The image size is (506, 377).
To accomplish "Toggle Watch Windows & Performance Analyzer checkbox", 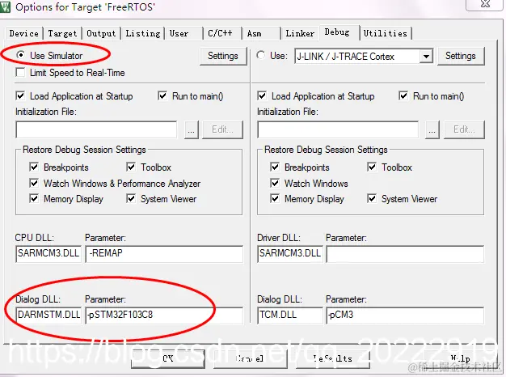I will 34,183.
